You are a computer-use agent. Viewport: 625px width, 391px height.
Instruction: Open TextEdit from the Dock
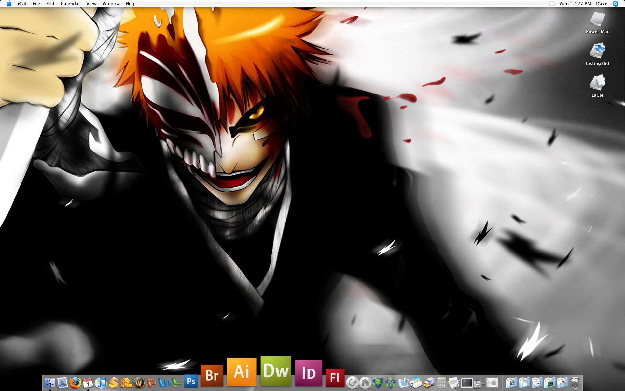[454, 383]
